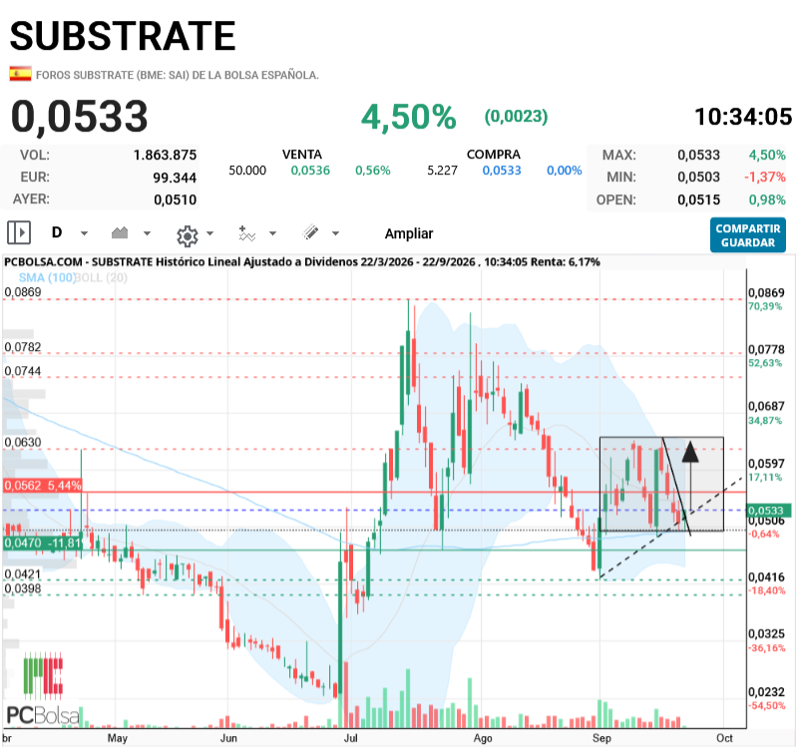Open the FOROS SUBSTRATE forum link

point(178,75)
